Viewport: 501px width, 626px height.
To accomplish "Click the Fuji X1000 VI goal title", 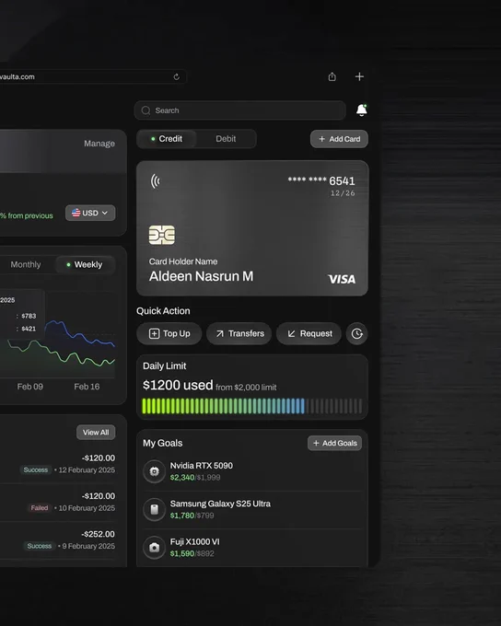I will (x=194, y=541).
